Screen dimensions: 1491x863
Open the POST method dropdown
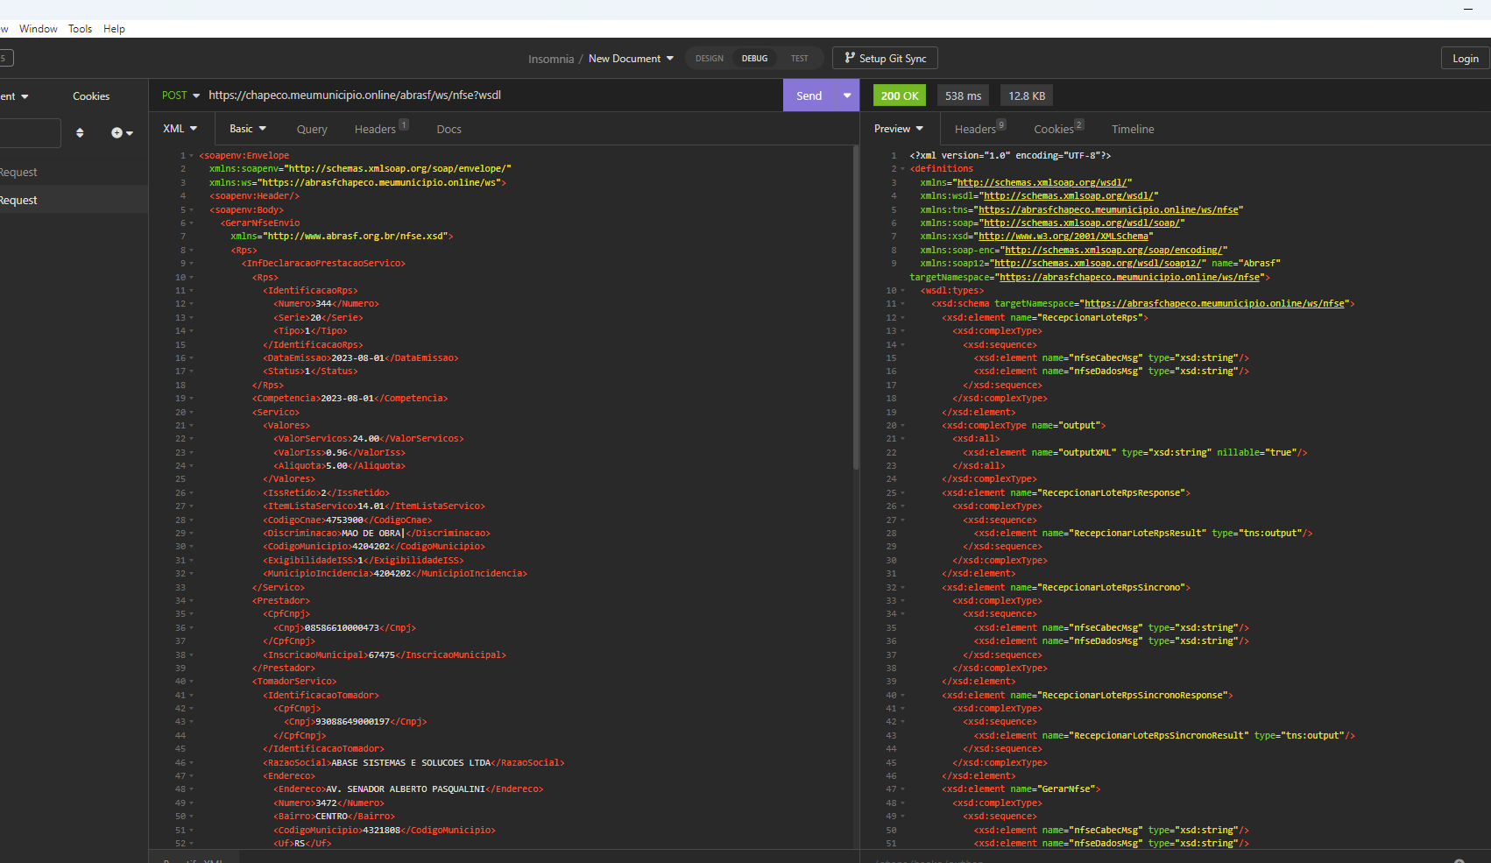[180, 95]
